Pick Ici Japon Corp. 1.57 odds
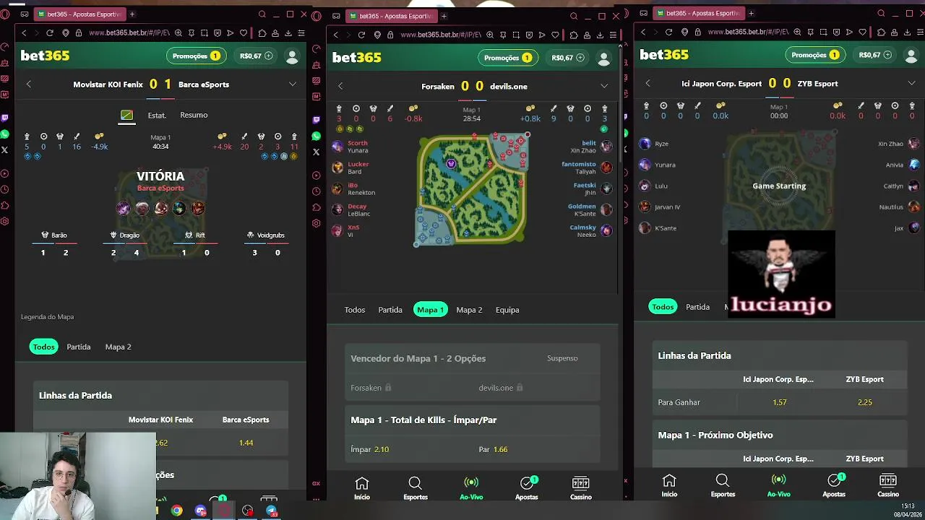This screenshot has height=520, width=925. coord(779,402)
